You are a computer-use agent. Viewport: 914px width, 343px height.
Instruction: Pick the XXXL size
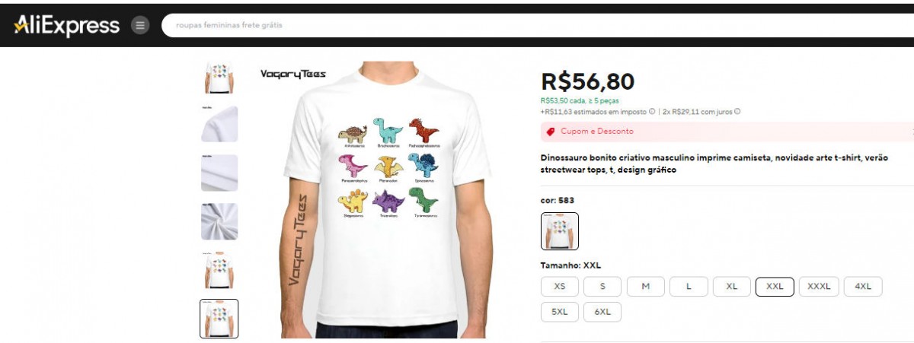coord(819,287)
